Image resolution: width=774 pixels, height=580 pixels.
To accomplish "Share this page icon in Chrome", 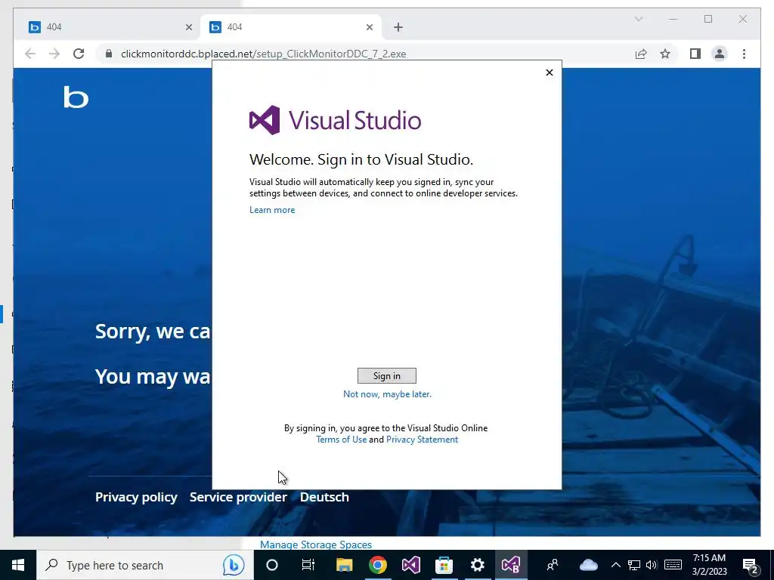I will pos(641,54).
